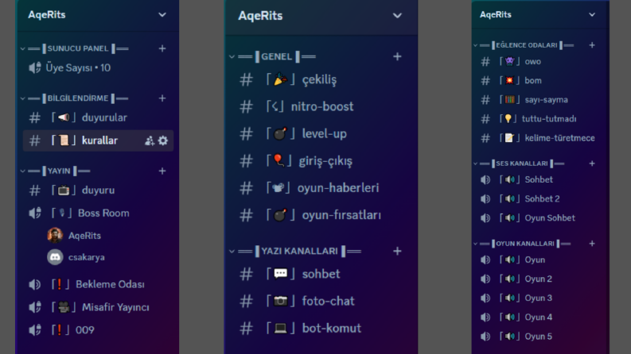Click hash icon beside bot-komut channel

tap(247, 329)
